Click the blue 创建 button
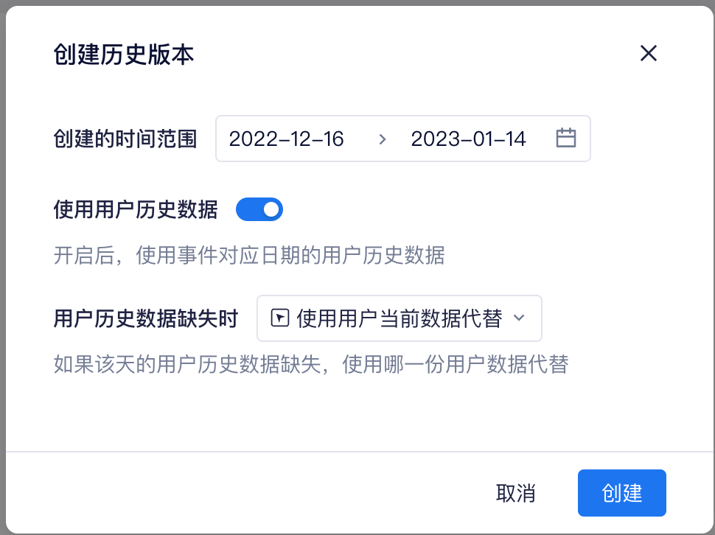The height and width of the screenshot is (535, 715). tap(622, 493)
